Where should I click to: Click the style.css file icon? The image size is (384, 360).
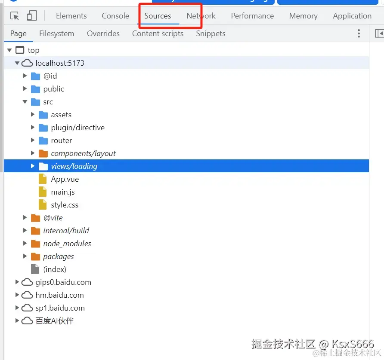coord(43,205)
